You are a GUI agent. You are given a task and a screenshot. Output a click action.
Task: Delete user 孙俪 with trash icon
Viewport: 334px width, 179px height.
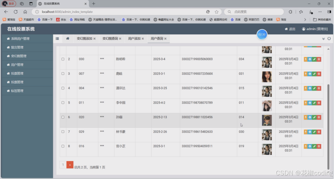coord(319,117)
